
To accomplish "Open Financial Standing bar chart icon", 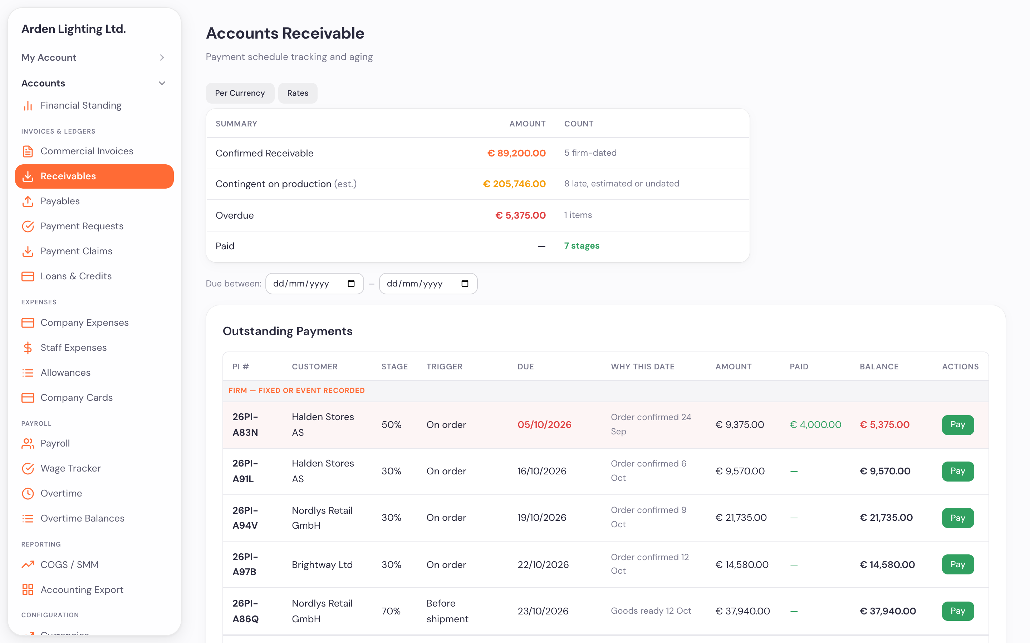I will pos(28,105).
